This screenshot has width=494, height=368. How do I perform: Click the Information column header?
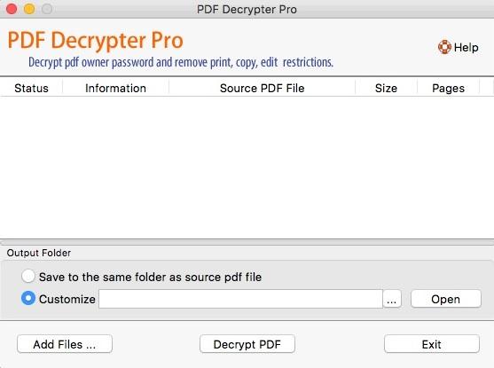coord(115,88)
